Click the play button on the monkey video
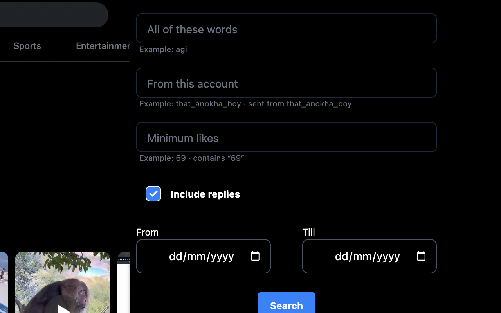 pos(63,309)
